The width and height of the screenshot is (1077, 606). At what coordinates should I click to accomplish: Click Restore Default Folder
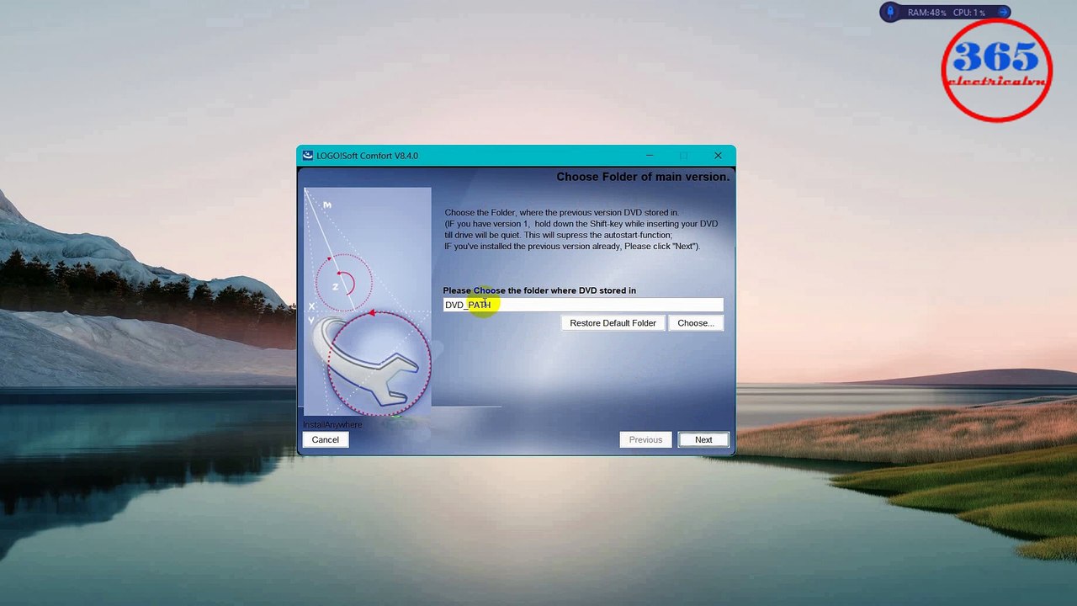[613, 323]
